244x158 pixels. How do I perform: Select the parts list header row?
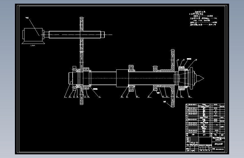pyautogui.click(x=205, y=135)
